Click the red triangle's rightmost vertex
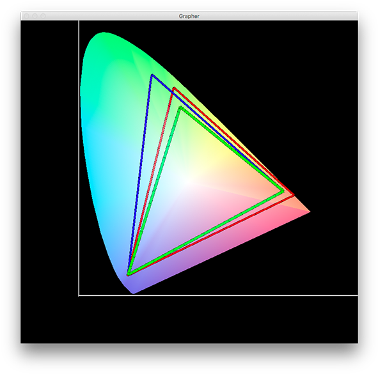The image size is (378, 374). click(x=293, y=195)
